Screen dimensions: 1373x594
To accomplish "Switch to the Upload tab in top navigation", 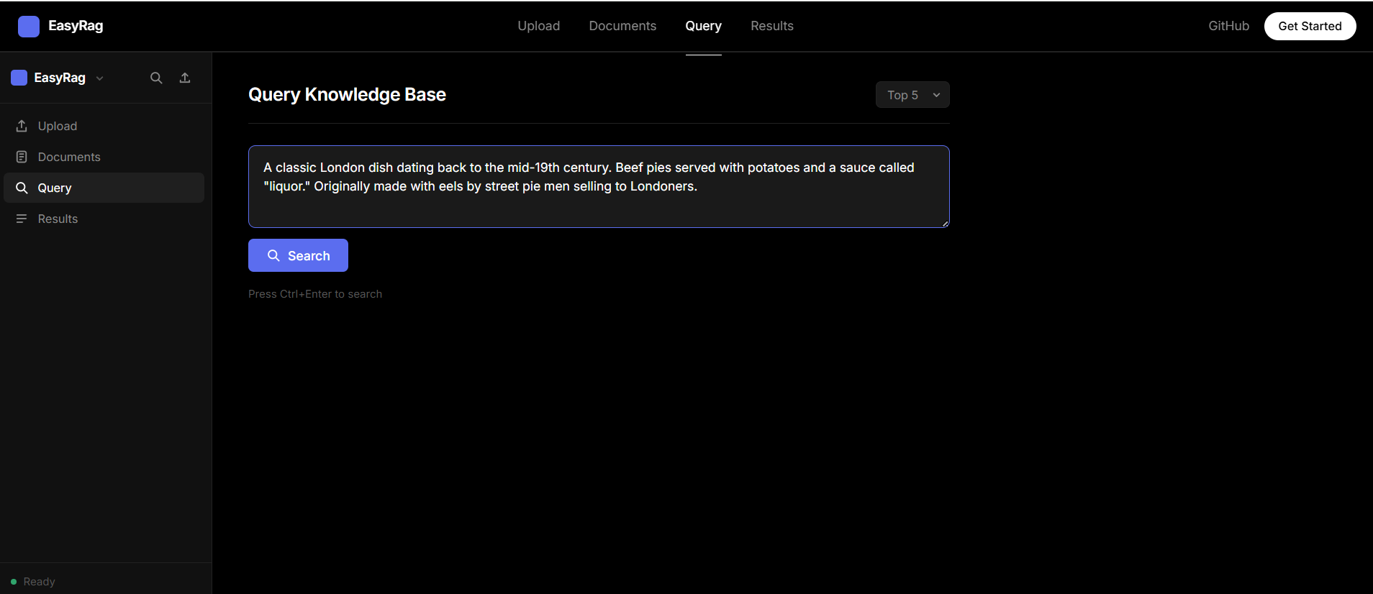I will [539, 26].
